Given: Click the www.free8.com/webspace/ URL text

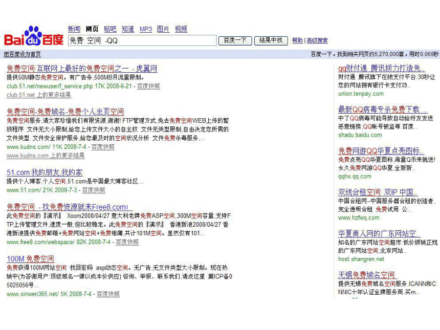Looking at the screenshot, I should click(x=40, y=242).
